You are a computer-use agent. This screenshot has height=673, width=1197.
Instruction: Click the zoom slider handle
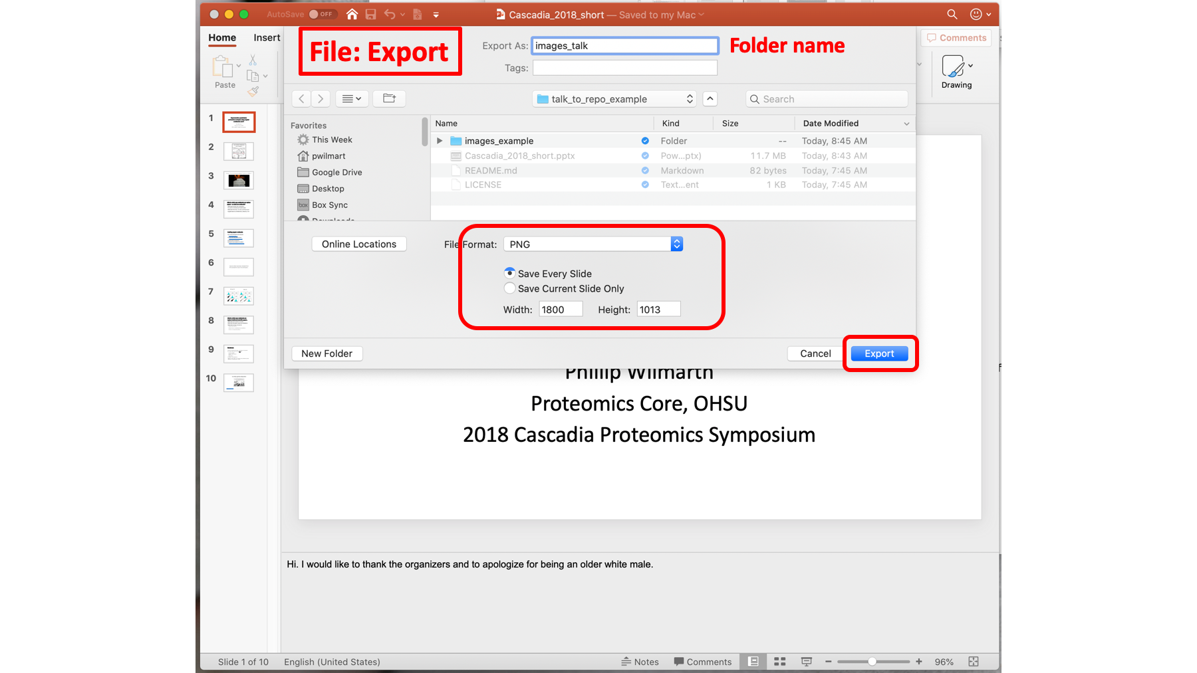(872, 662)
